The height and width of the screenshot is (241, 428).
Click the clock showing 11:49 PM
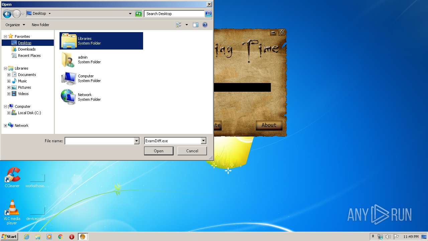(x=411, y=237)
